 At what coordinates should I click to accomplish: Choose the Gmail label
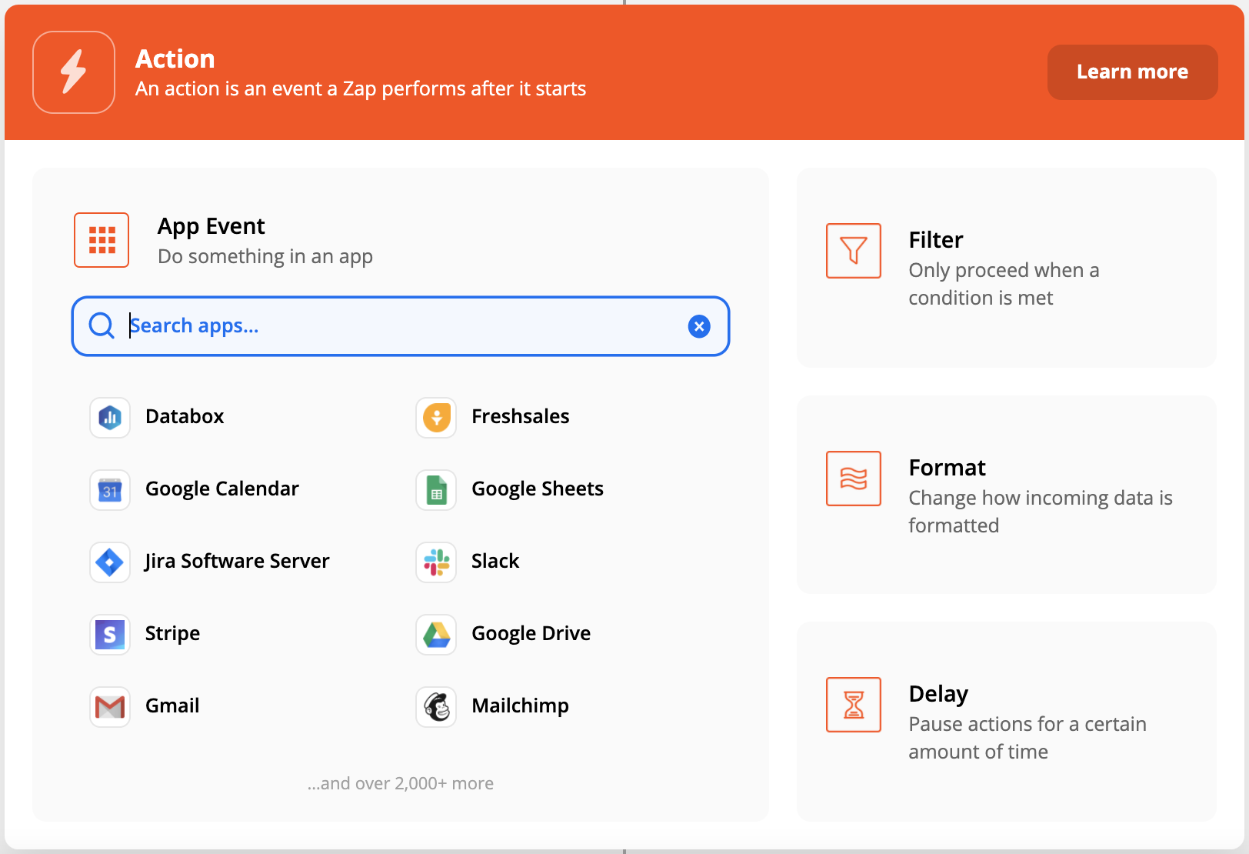tap(172, 706)
